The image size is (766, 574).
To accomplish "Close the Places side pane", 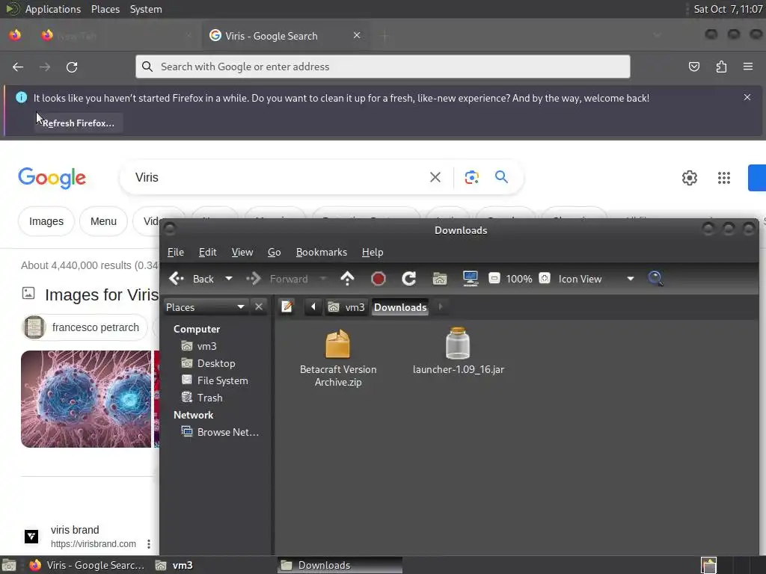I will pyautogui.click(x=259, y=306).
